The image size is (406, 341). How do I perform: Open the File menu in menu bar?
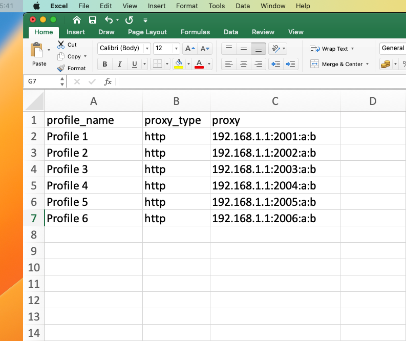click(x=83, y=6)
